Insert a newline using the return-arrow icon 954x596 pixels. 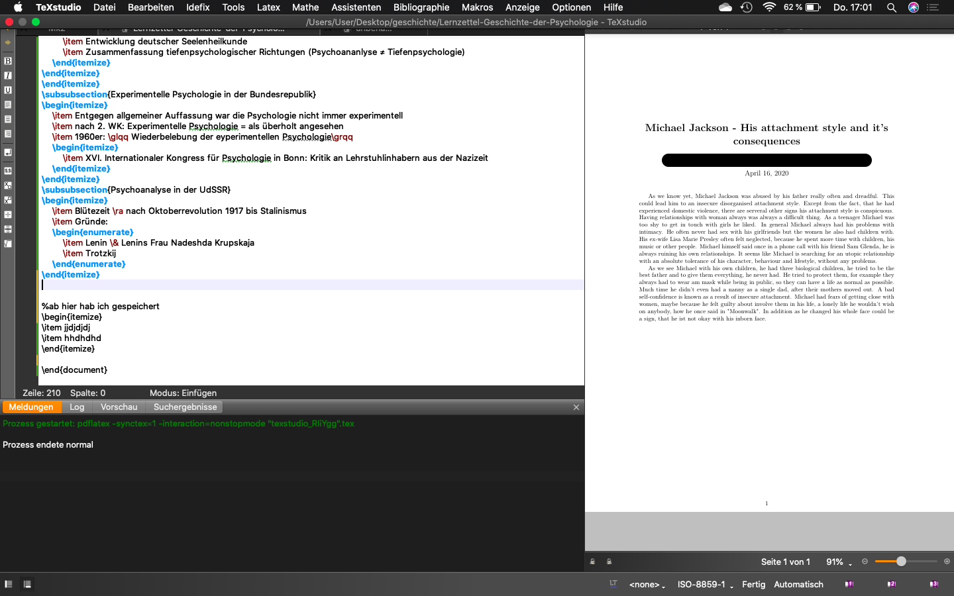click(x=8, y=152)
